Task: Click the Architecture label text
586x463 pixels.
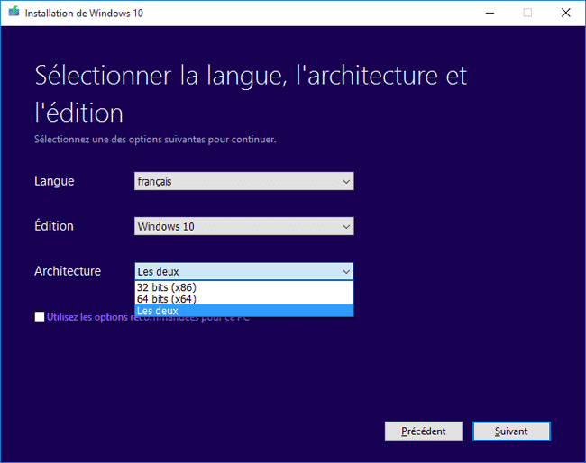Action: coord(68,271)
